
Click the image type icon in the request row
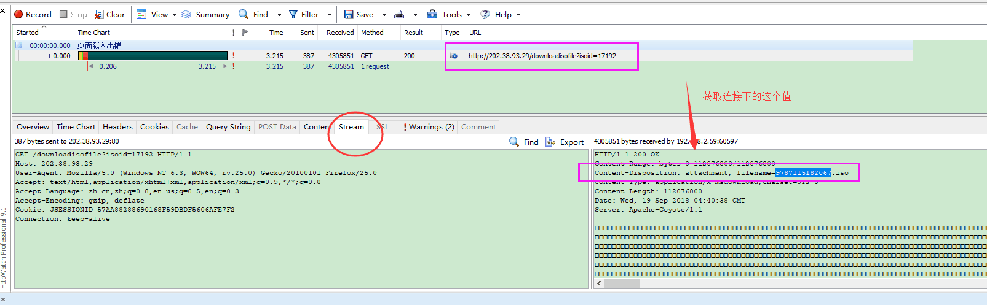pyautogui.click(x=454, y=56)
